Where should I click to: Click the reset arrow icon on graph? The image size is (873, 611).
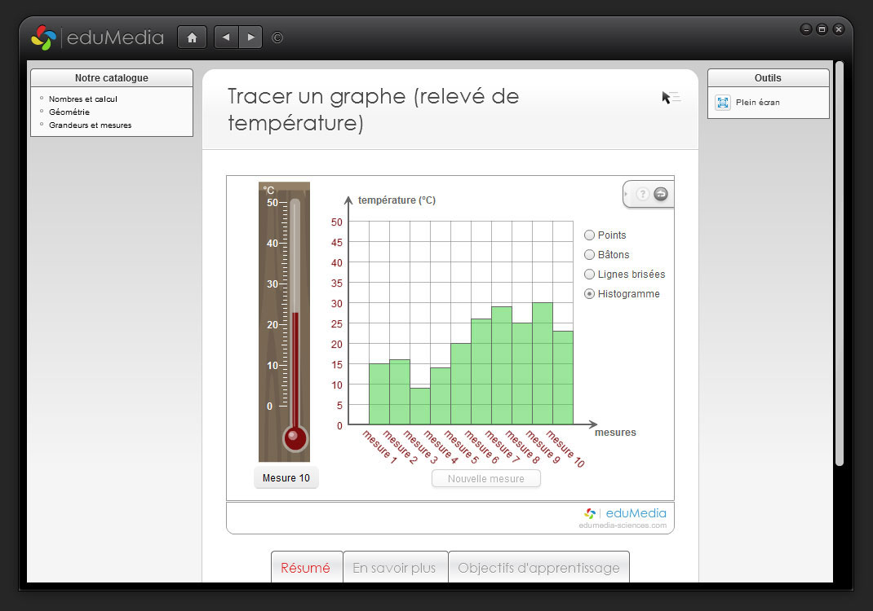pyautogui.click(x=661, y=194)
